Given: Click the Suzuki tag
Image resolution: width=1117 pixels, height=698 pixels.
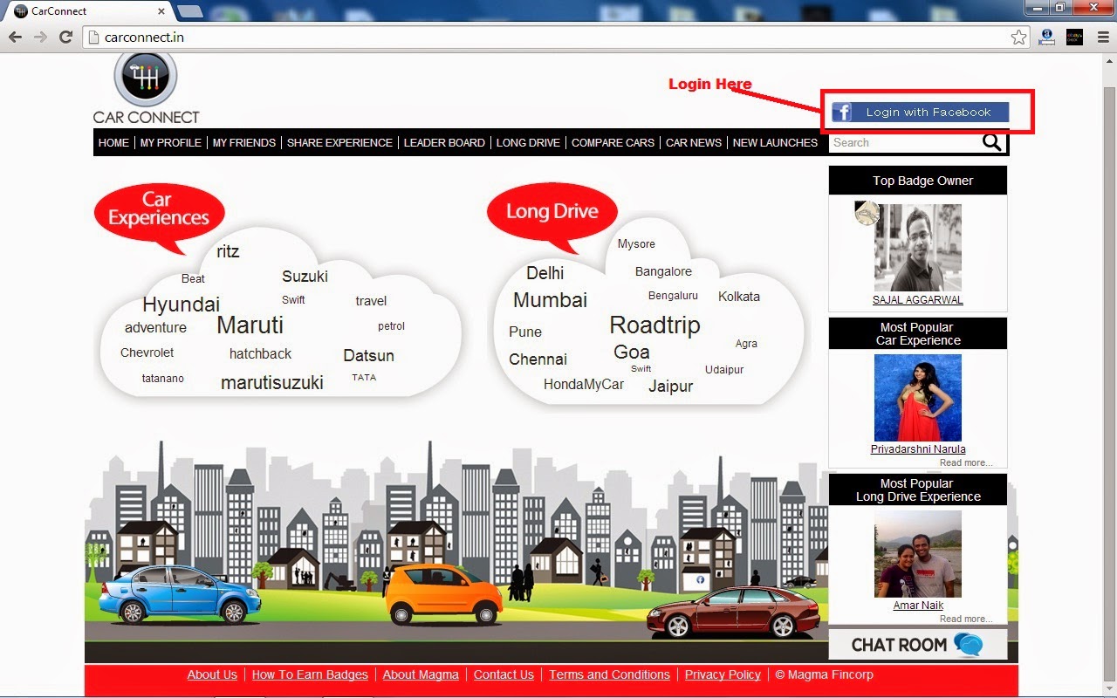Looking at the screenshot, I should pos(305,277).
